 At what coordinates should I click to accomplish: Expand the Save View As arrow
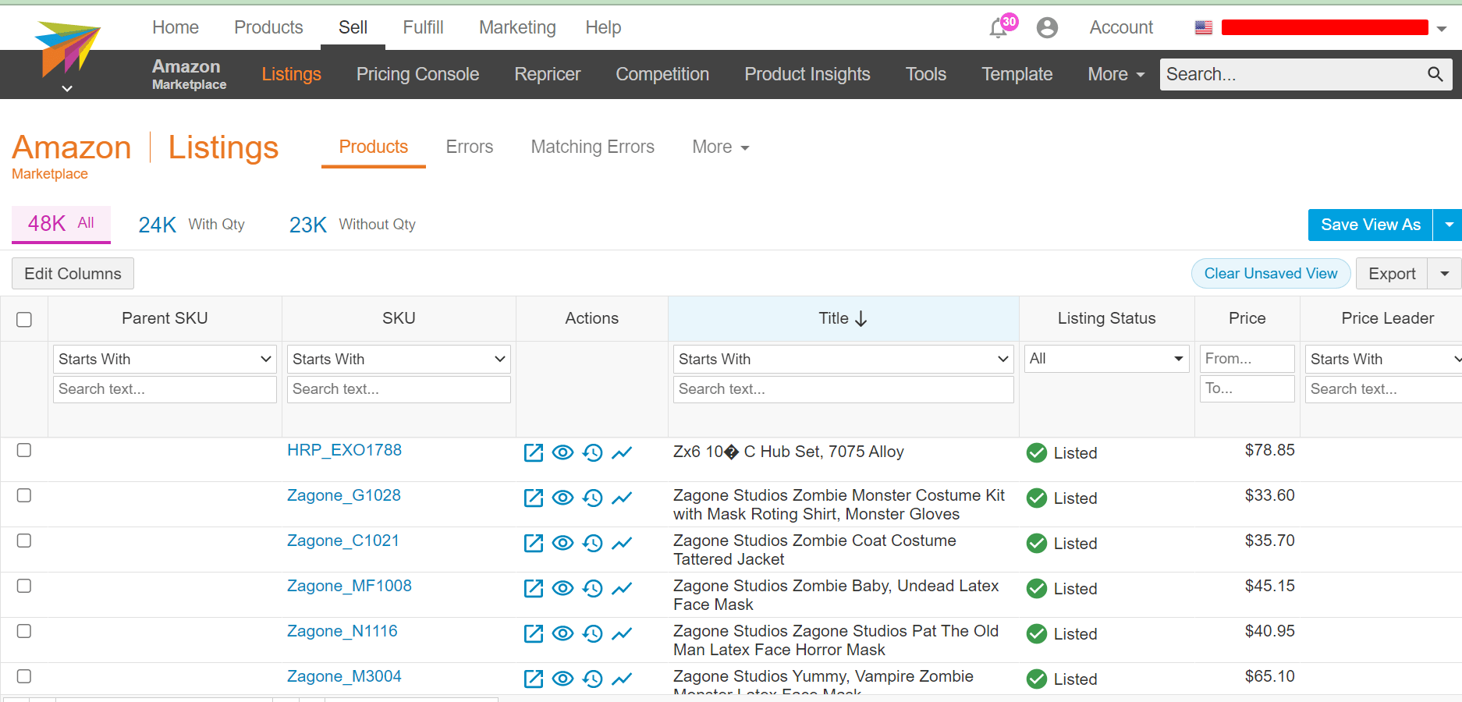1448,225
